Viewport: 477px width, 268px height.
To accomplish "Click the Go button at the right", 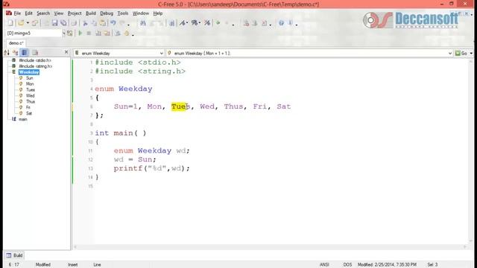I will [461, 53].
